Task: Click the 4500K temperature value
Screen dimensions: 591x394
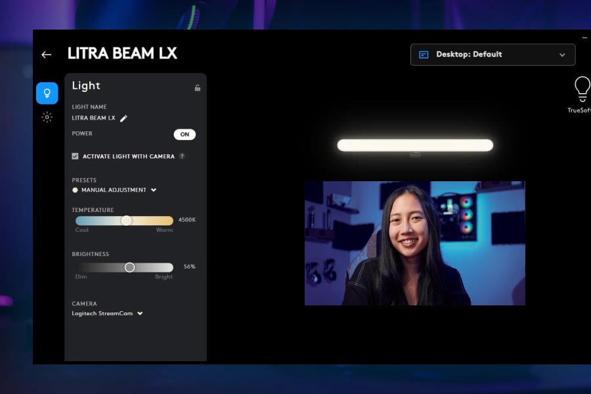Action: [187, 220]
